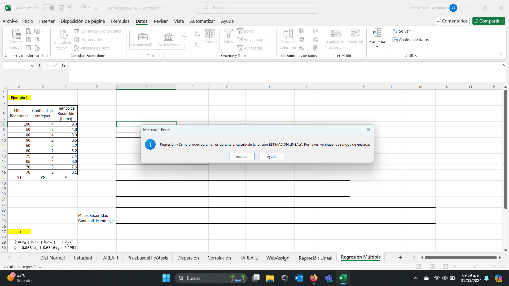Collapse the ribbon with chevron arrow
509x286 pixels.
(x=501, y=54)
